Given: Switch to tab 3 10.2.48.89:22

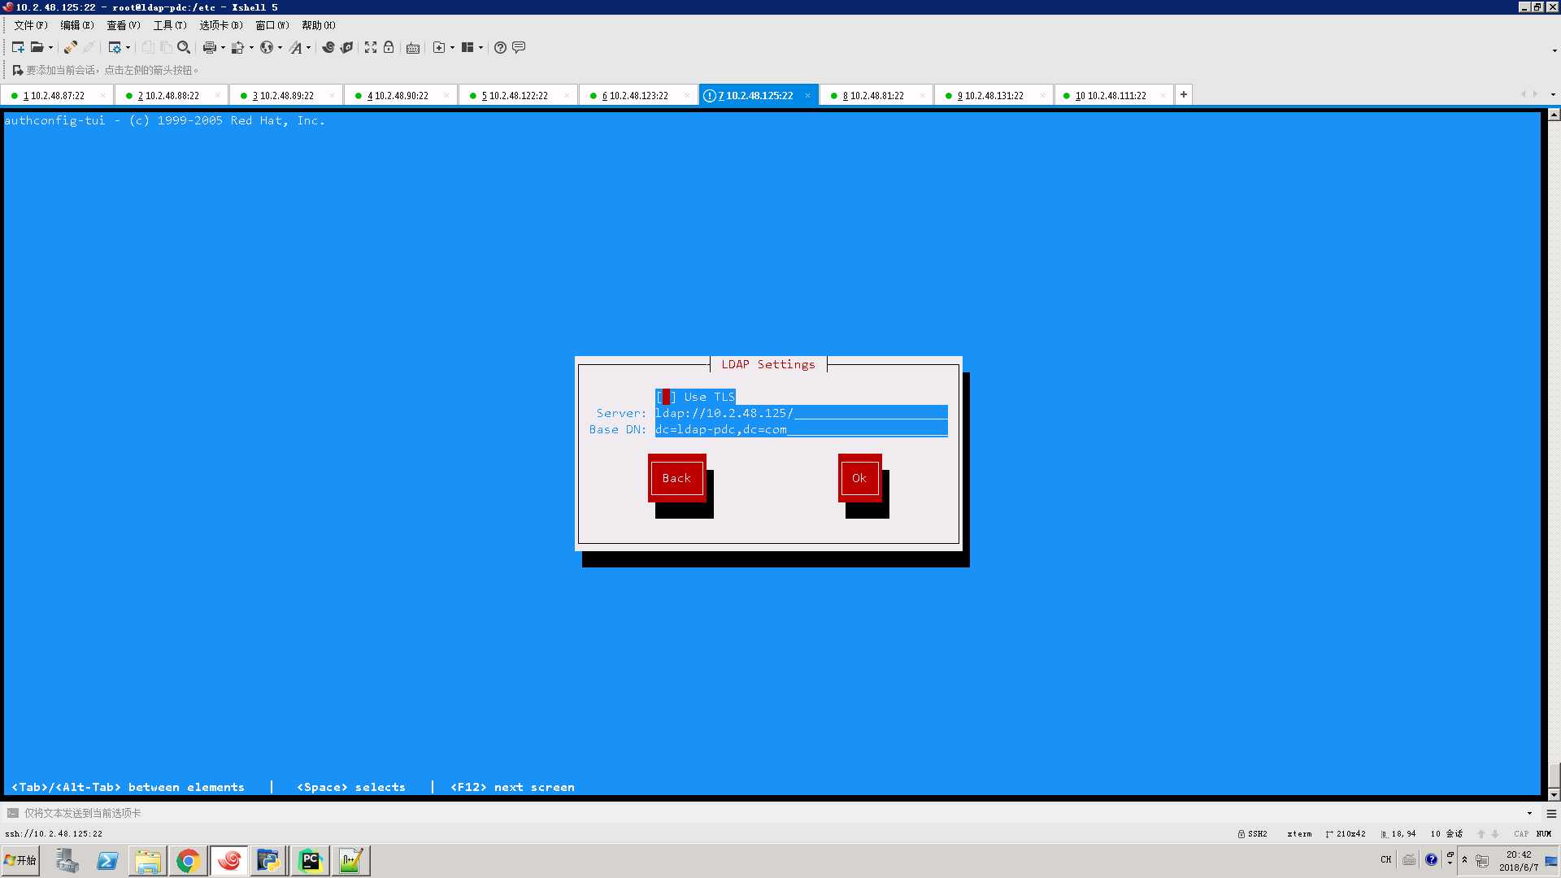Looking at the screenshot, I should click(286, 96).
